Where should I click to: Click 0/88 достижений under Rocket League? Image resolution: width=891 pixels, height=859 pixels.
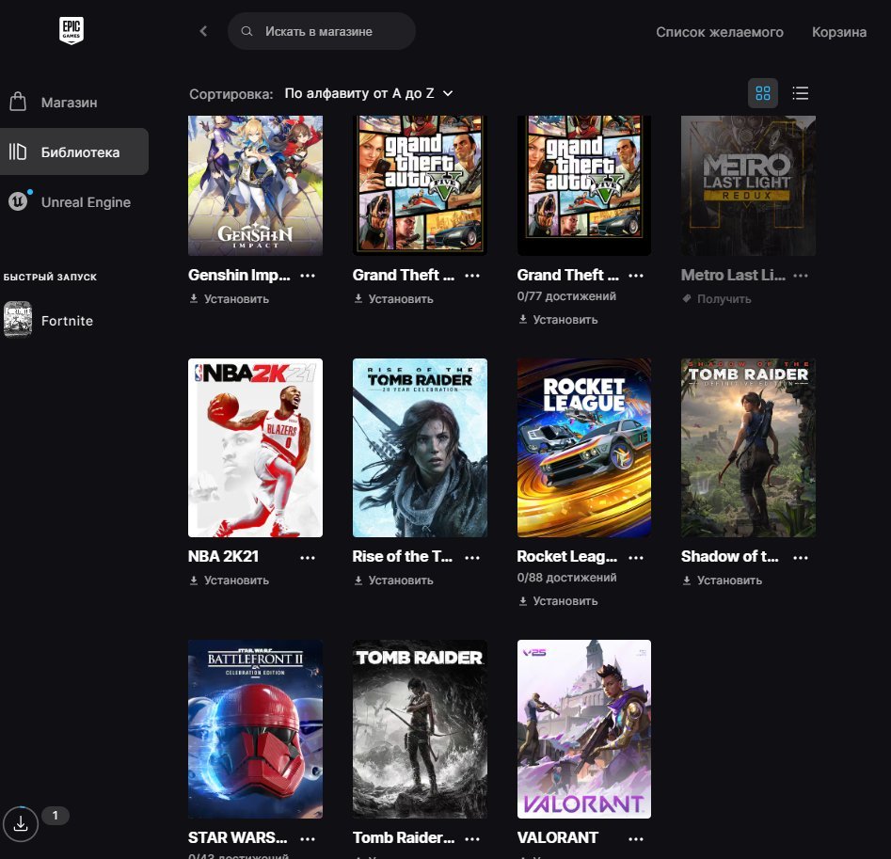[566, 577]
